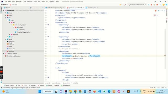Collapse the src folder
The width and height of the screenshot is (168, 94).
click(x=5, y=18)
